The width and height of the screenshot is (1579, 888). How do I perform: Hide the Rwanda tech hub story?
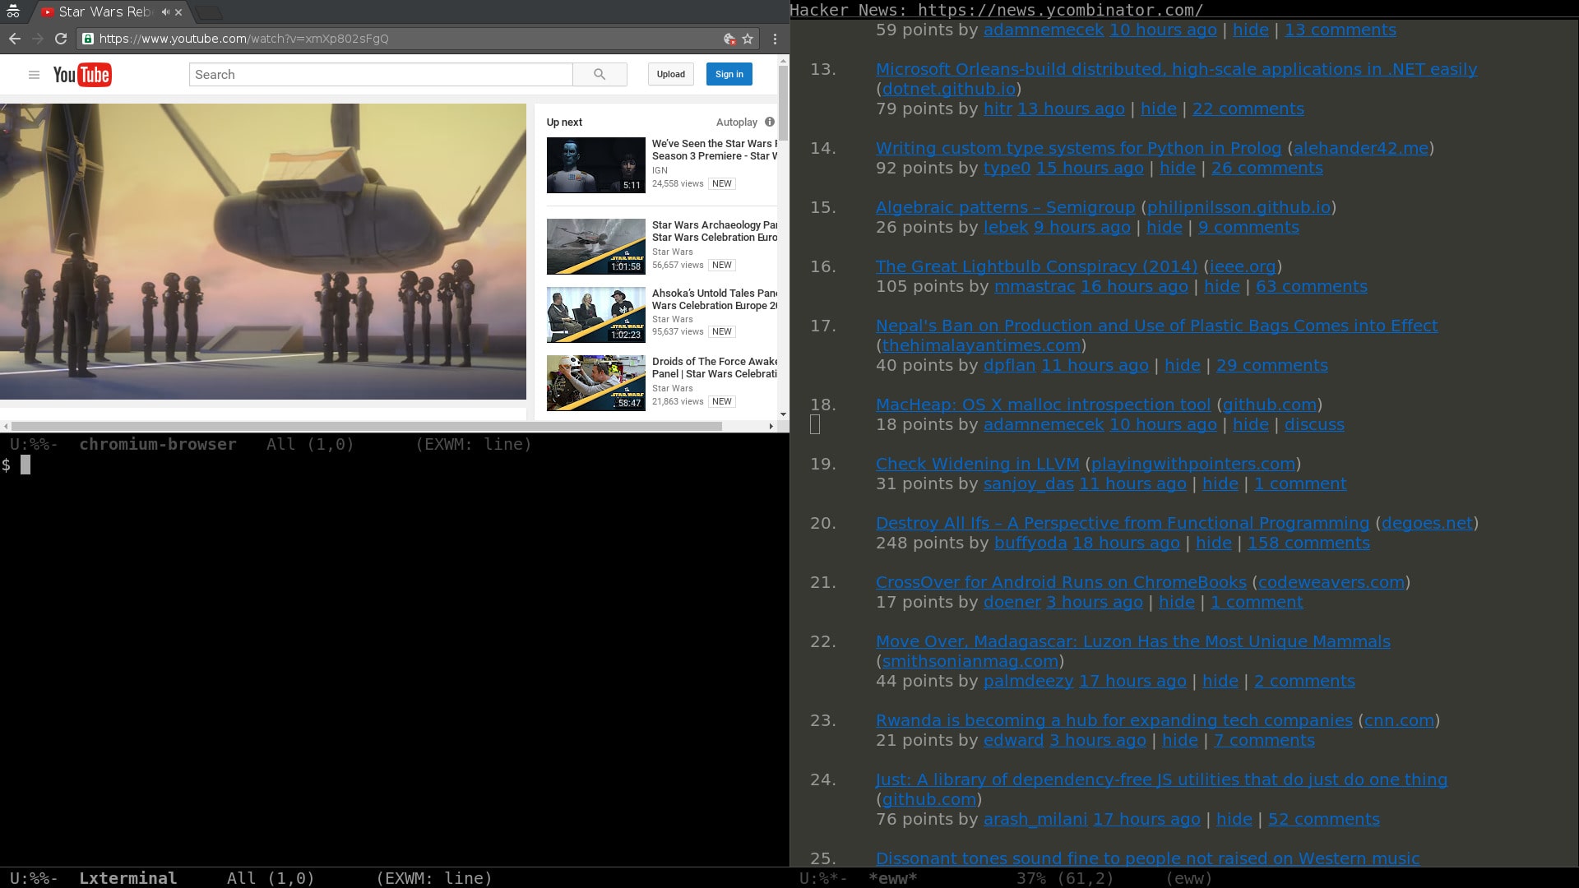[1179, 740]
